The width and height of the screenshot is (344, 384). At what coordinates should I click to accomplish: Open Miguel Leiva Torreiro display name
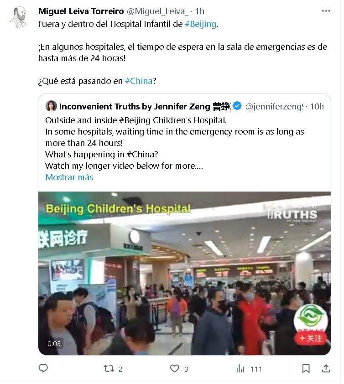[81, 11]
